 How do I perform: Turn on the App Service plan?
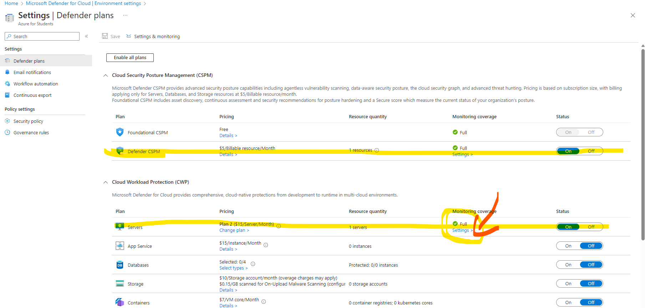coord(568,246)
